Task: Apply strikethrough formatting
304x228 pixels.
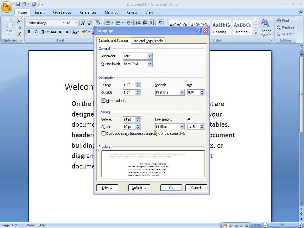Action: pyautogui.click(x=53, y=32)
